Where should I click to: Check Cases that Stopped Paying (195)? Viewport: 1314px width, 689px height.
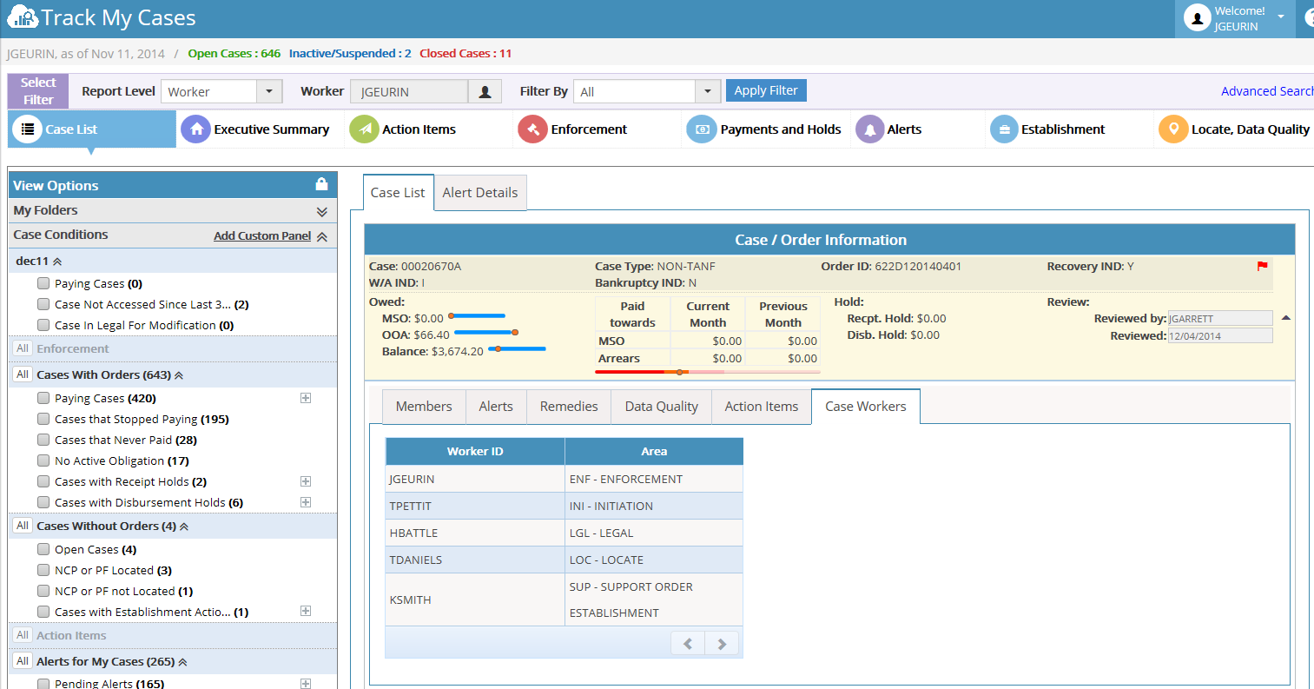point(43,419)
